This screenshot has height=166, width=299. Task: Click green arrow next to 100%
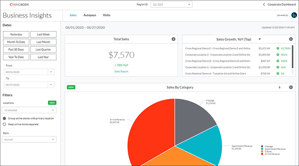(278, 61)
